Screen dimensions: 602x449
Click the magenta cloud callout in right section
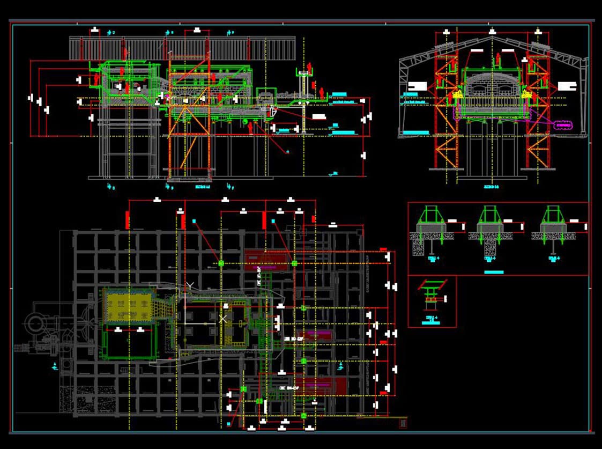(563, 125)
